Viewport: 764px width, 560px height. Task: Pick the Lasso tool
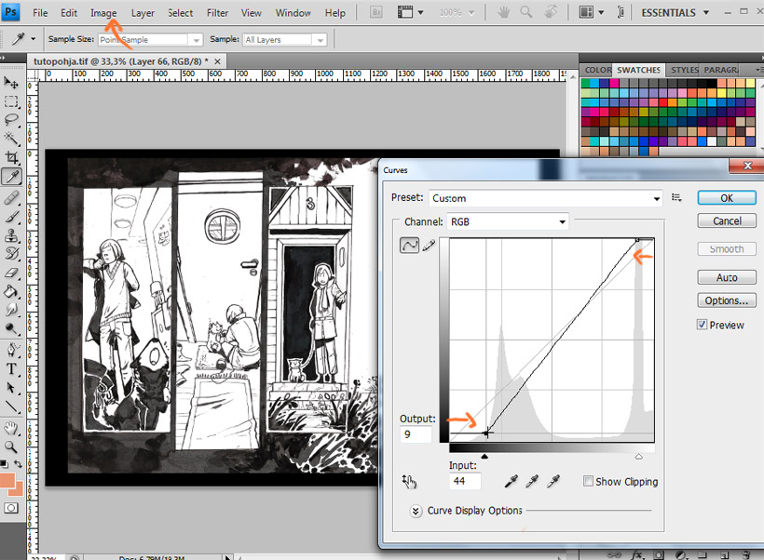click(12, 120)
